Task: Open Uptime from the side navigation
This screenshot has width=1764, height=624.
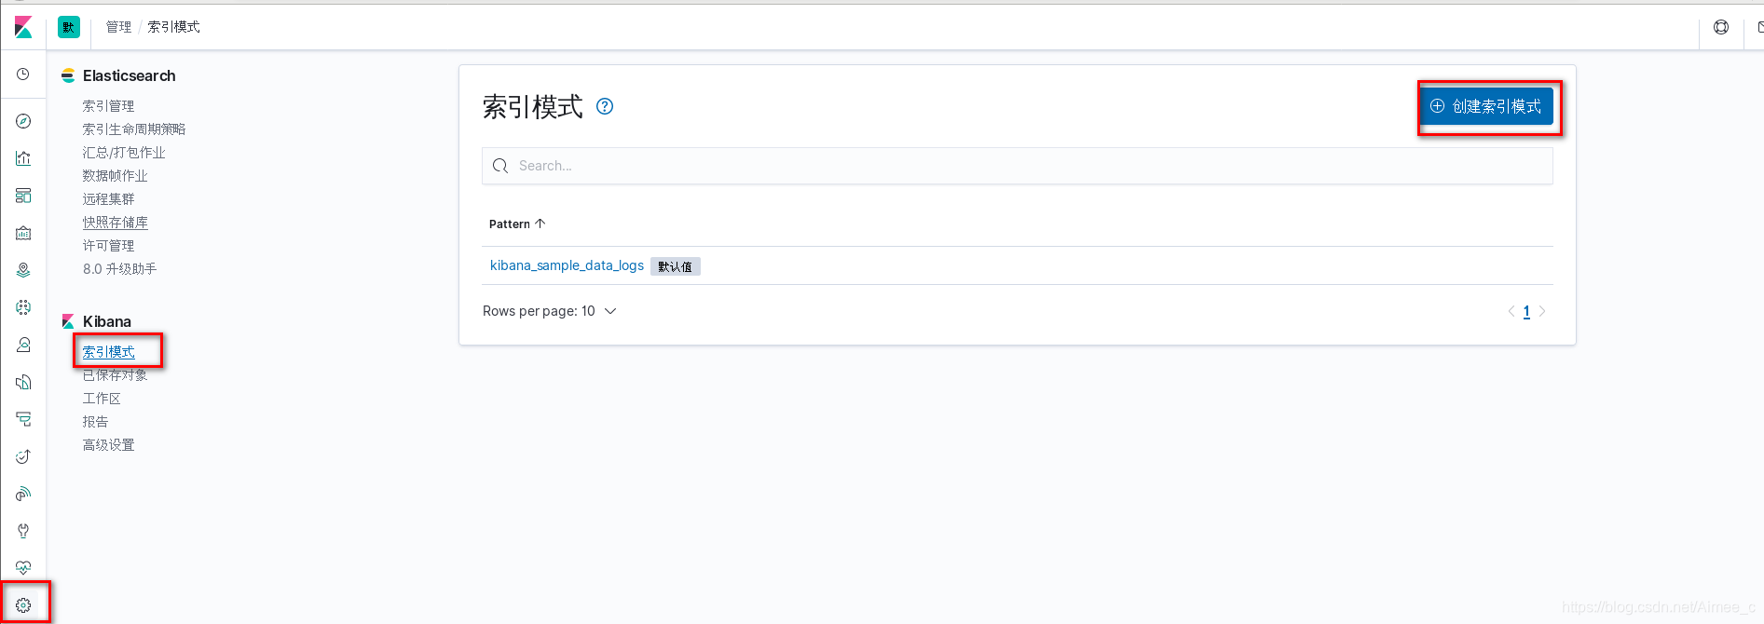Action: (x=23, y=456)
